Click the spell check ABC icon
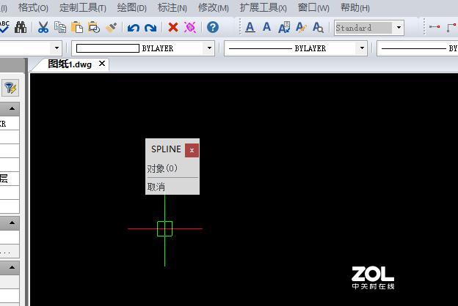The height and width of the screenshot is (306, 458). pyautogui.click(x=4, y=27)
